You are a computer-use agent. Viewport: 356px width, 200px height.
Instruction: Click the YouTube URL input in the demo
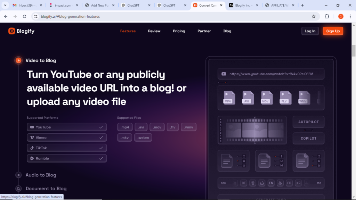coord(271,74)
